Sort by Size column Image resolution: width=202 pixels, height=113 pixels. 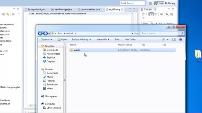[164, 45]
